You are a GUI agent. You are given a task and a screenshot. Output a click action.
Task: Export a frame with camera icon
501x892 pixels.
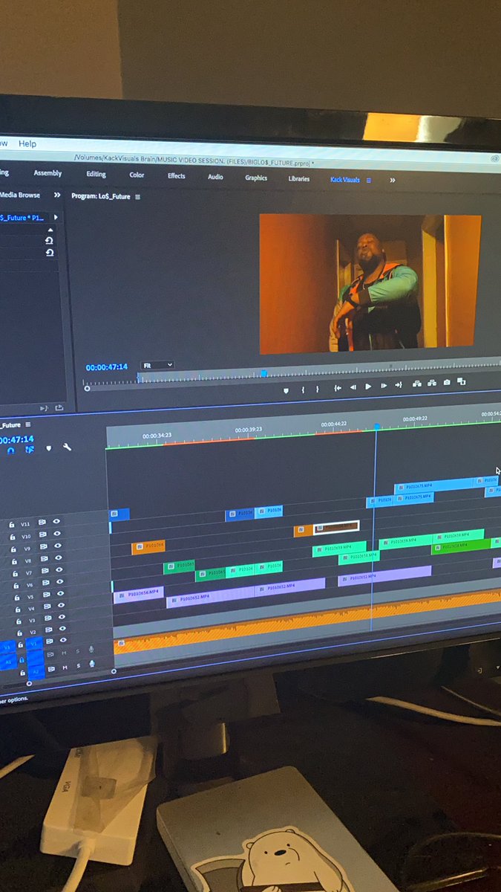tap(447, 382)
